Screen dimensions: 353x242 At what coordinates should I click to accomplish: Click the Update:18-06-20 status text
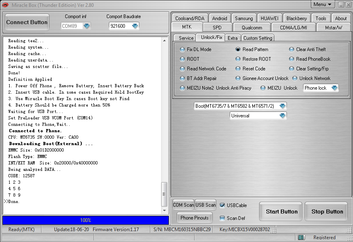[71, 230]
